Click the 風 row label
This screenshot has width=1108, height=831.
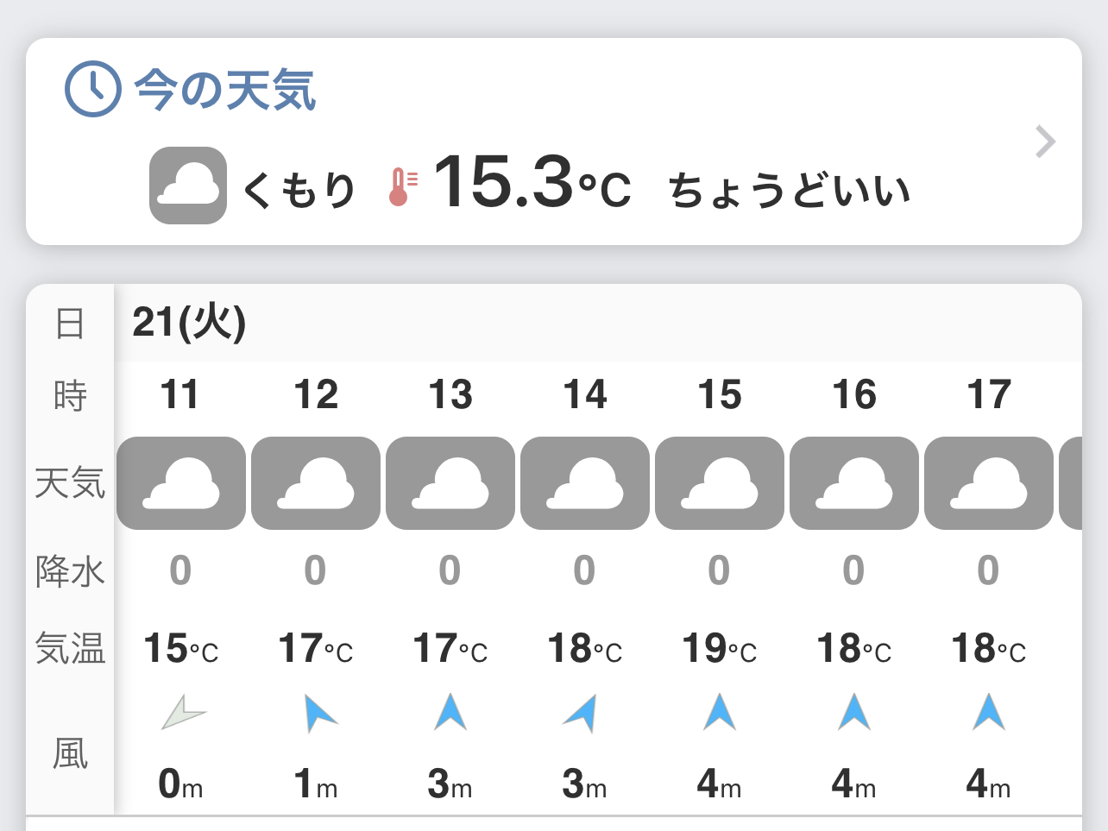[70, 753]
